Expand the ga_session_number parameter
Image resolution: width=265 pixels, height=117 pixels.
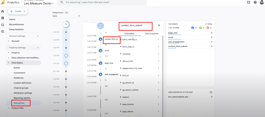click(x=121, y=90)
